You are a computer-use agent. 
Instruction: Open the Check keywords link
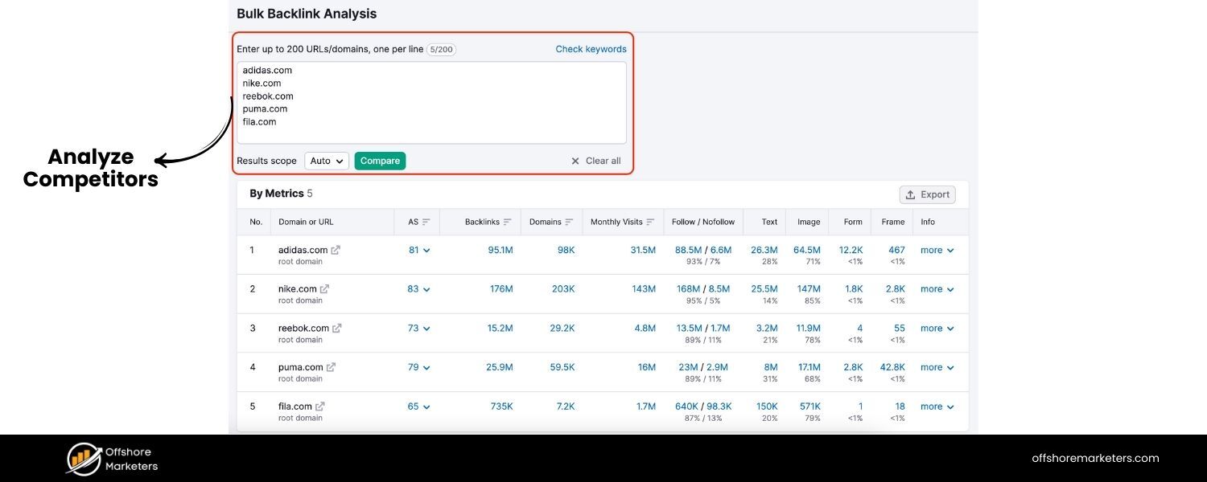(590, 48)
